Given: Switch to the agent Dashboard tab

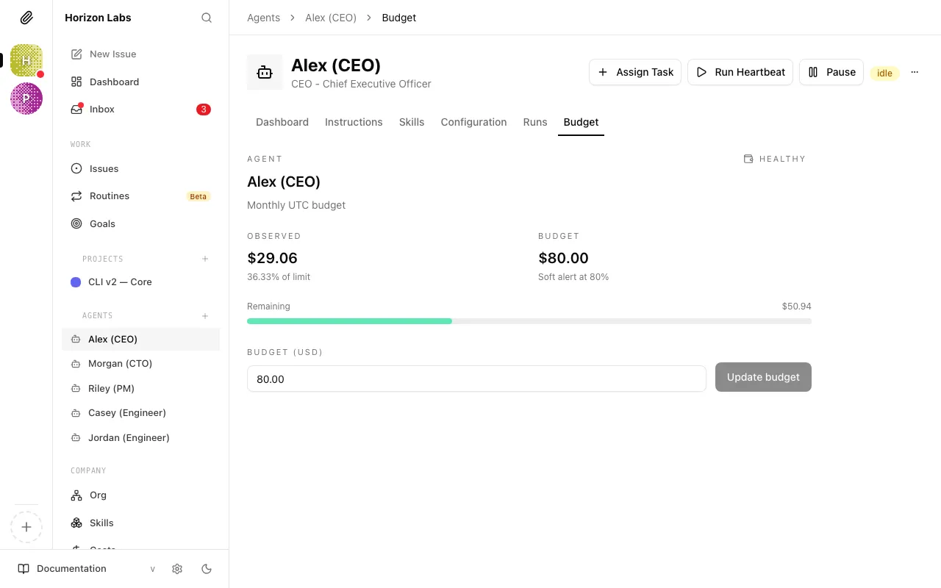Looking at the screenshot, I should [x=282, y=122].
